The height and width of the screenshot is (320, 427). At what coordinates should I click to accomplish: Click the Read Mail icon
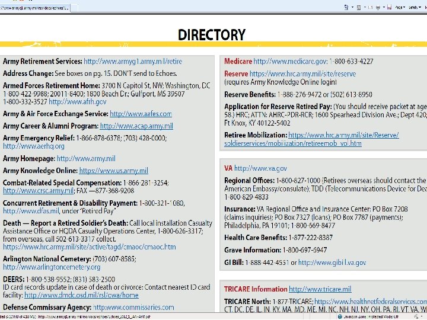370,7
